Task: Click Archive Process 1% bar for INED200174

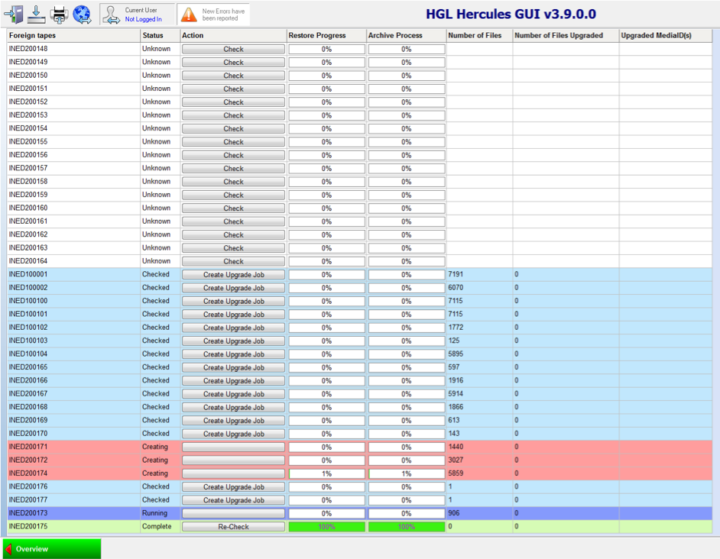Action: [407, 473]
